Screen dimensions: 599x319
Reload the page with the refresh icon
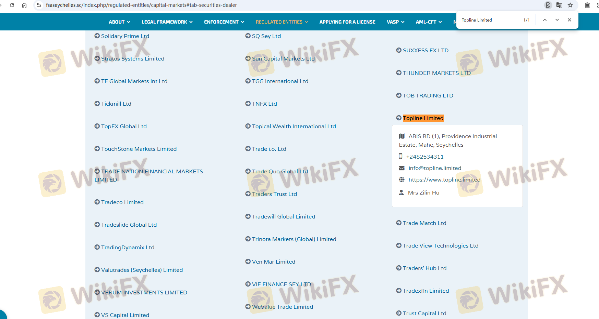(12, 5)
